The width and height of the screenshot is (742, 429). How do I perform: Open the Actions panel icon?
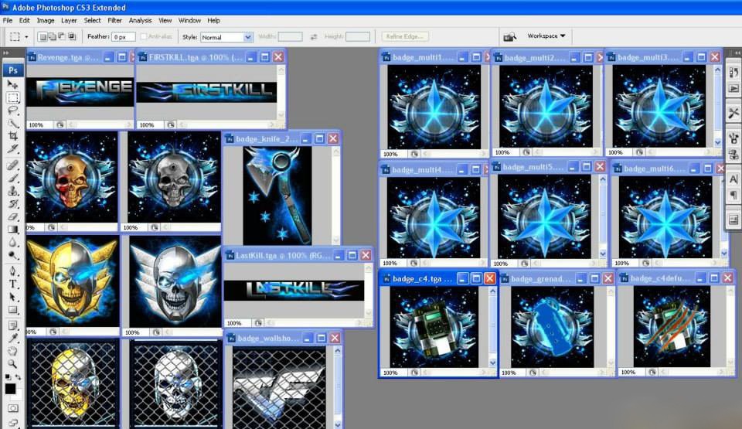(x=733, y=88)
